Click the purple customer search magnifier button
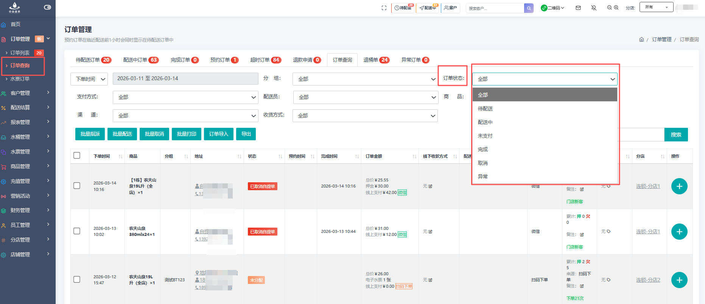This screenshot has width=705, height=304. tap(529, 8)
